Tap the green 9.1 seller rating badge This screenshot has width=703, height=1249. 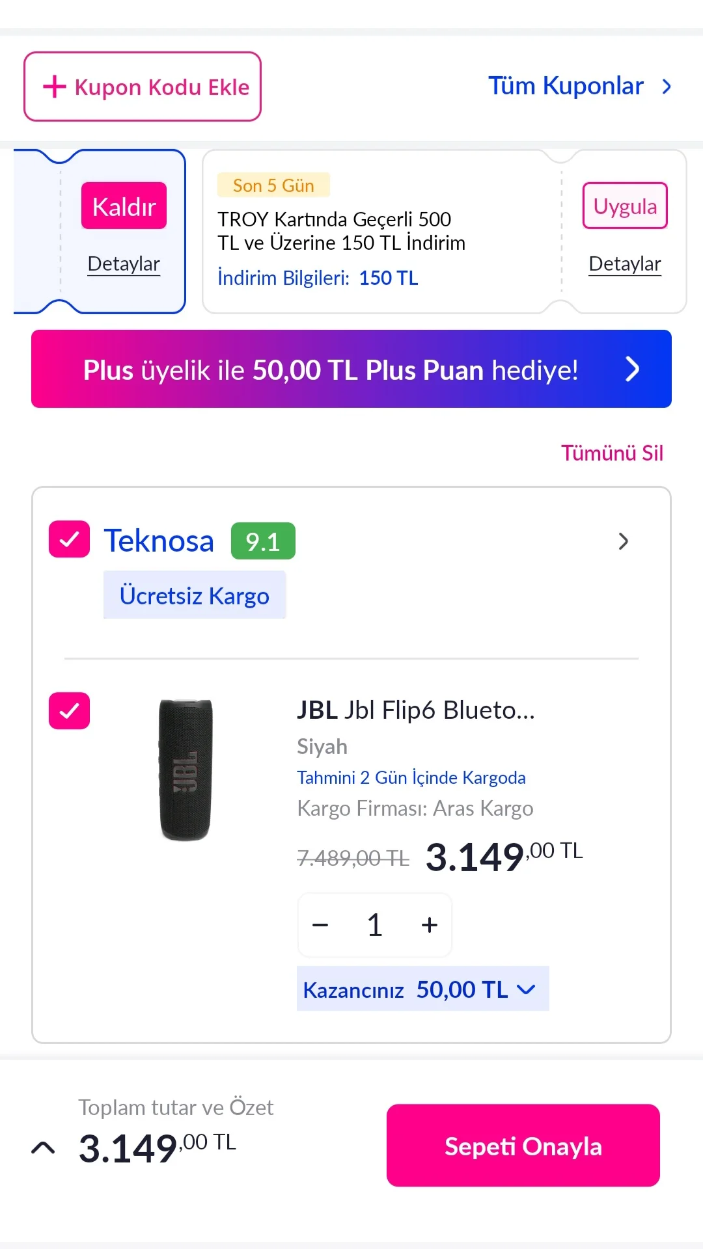[263, 541]
